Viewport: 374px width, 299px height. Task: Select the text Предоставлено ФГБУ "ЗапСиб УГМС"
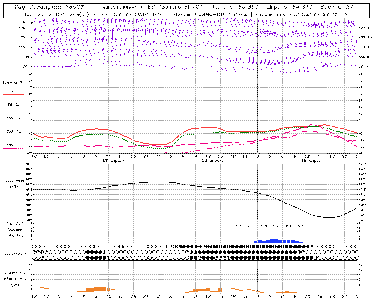[149, 7]
